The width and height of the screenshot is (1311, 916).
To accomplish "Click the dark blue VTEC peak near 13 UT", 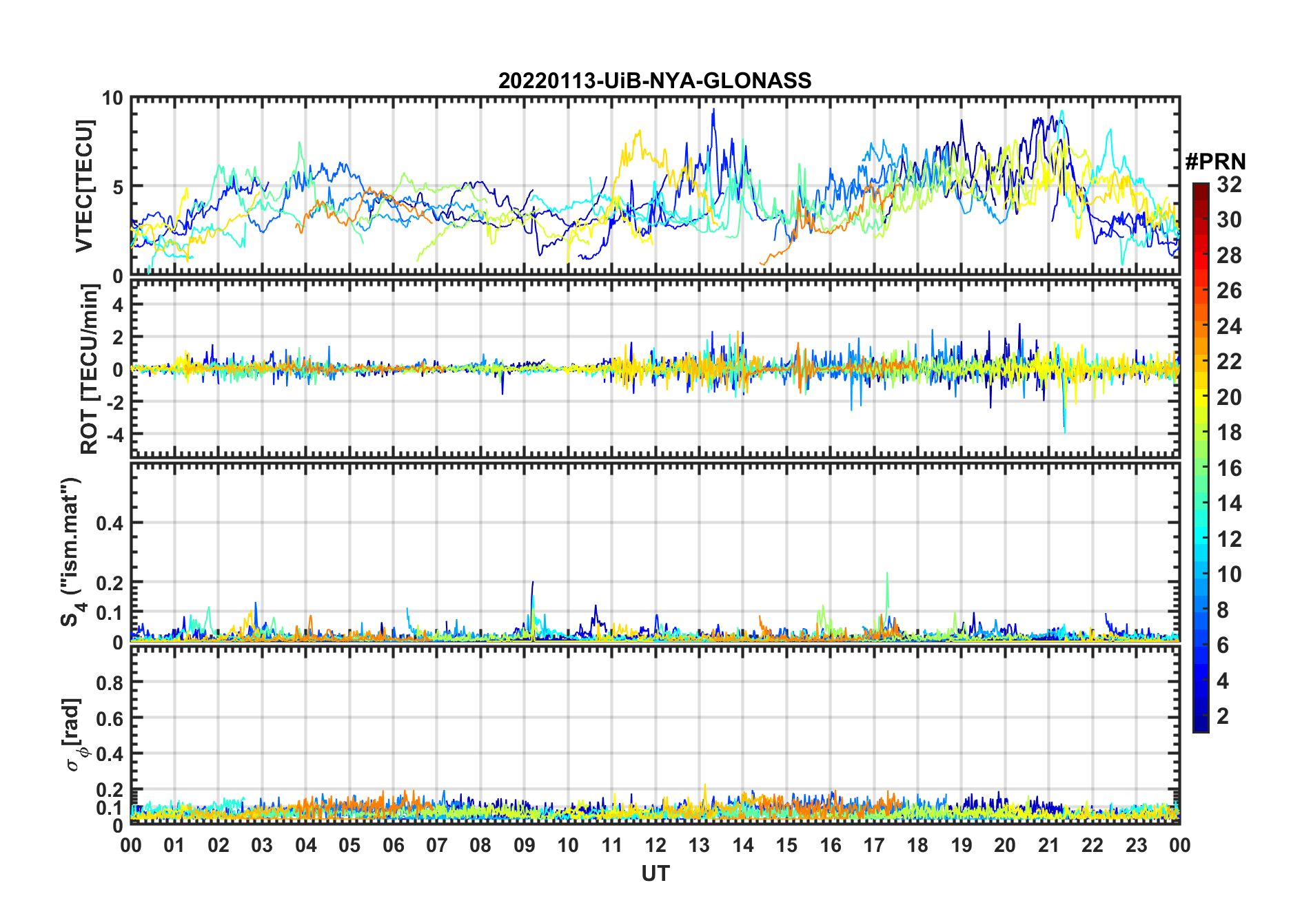I will point(713,110).
